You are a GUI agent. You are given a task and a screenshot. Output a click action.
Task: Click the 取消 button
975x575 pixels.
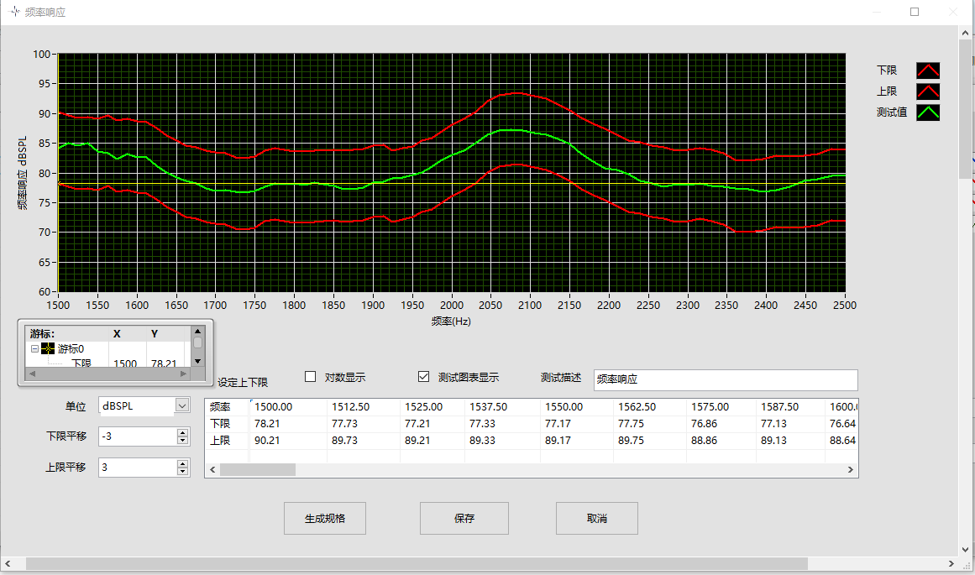tap(597, 519)
